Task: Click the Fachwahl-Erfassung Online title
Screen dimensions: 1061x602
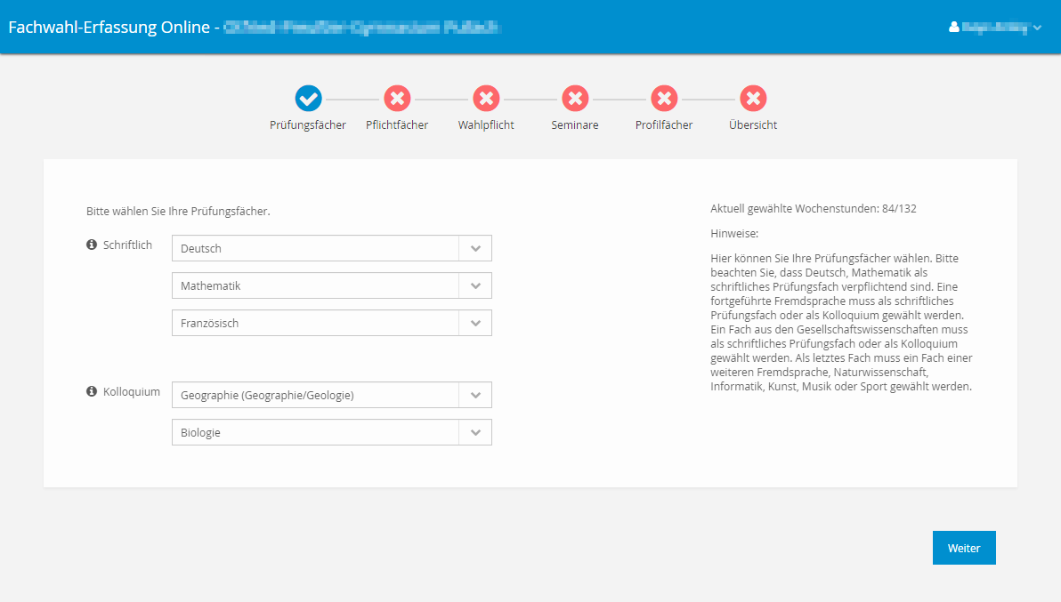Action: 109,27
